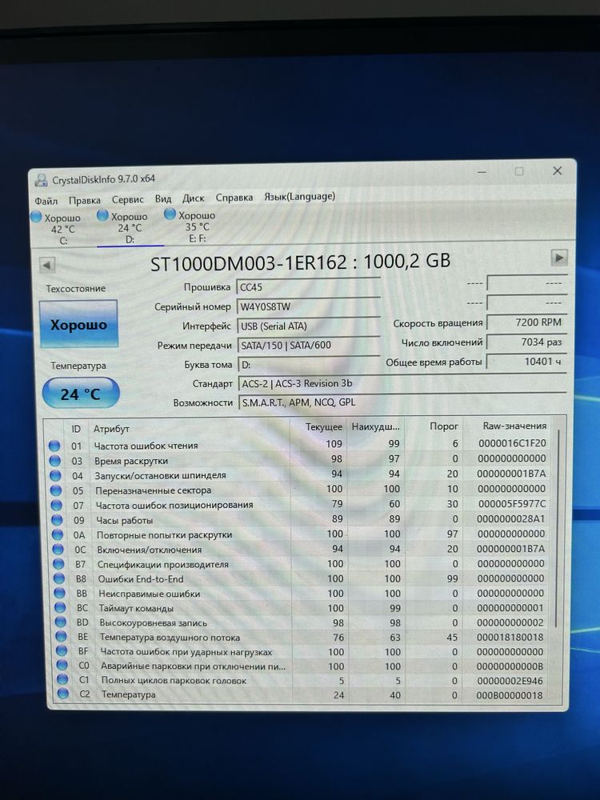Click status dot for Включения/отключения
This screenshot has height=800, width=600.
58,550
